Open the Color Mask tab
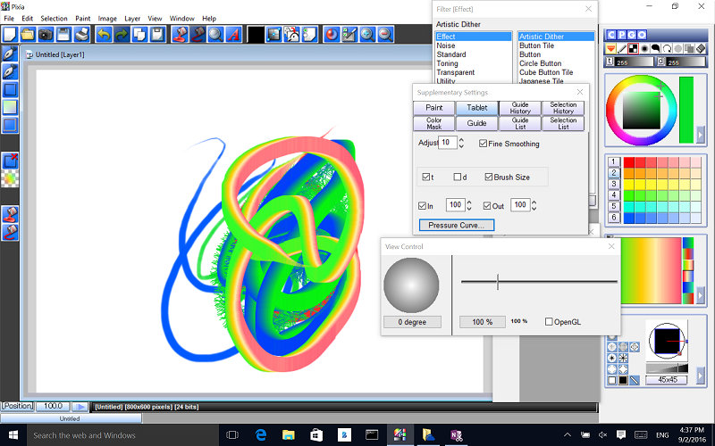Viewport: 715px width, 446px height. point(434,123)
